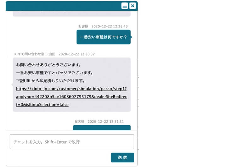This screenshot has height=168, width=252.
Task: Click the text お問い合わせありがとうございます。
Action: coord(49,65)
